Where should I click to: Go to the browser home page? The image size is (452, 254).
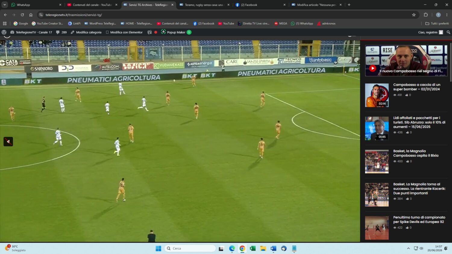(31, 15)
